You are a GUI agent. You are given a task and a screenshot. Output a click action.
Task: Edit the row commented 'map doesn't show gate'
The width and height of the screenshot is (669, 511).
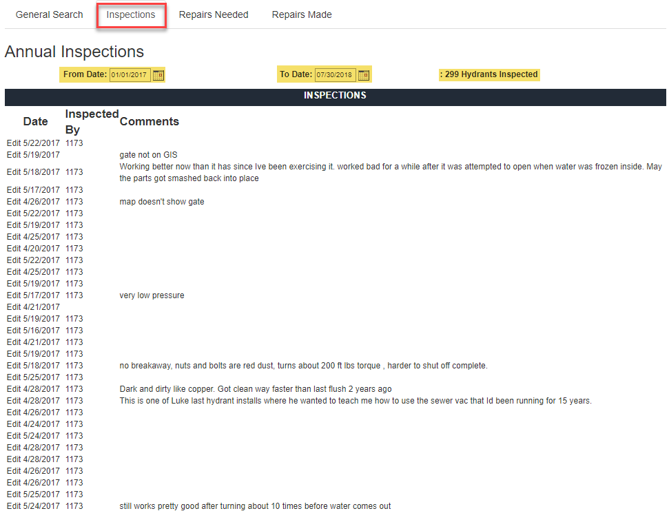[x=14, y=201]
